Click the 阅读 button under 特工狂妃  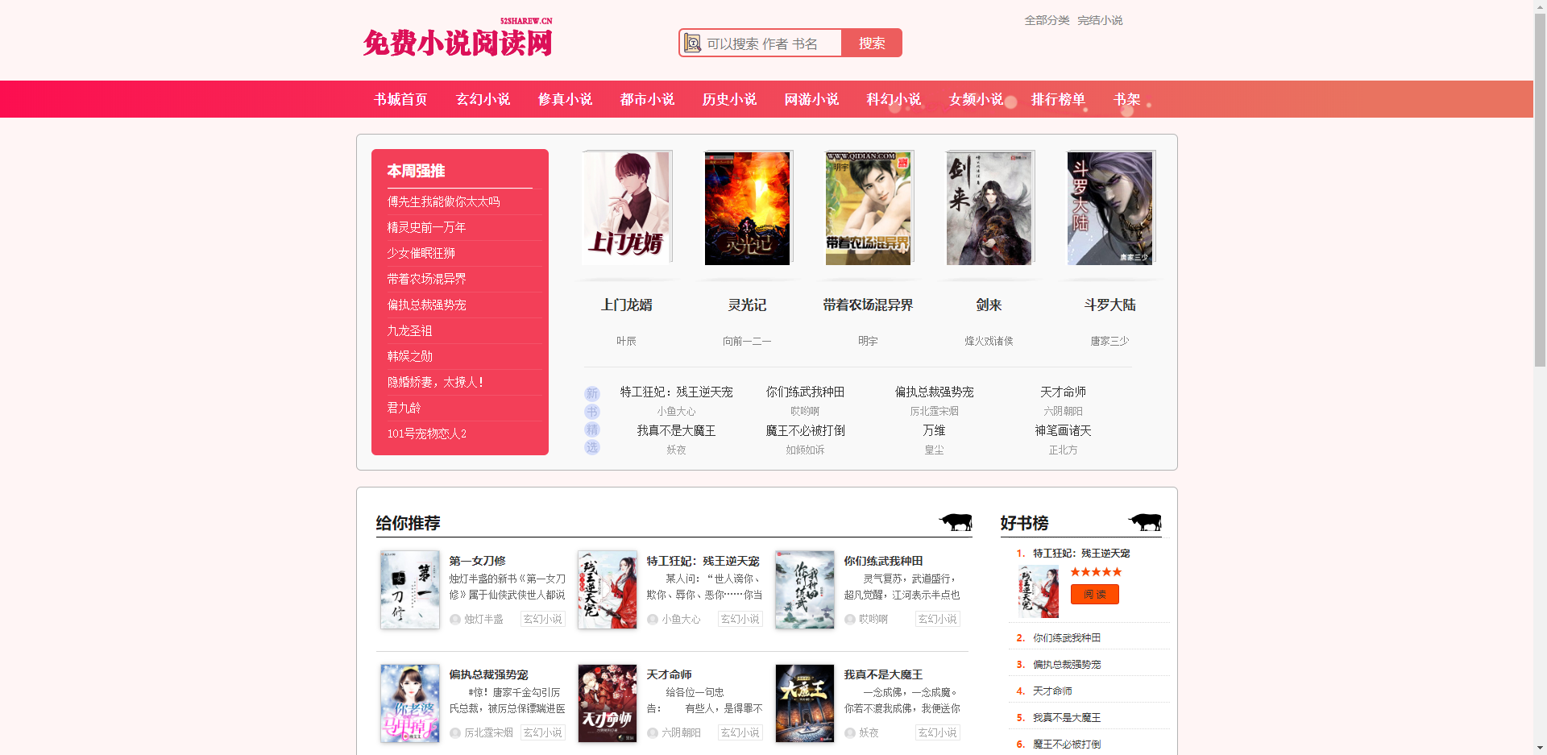click(1095, 595)
